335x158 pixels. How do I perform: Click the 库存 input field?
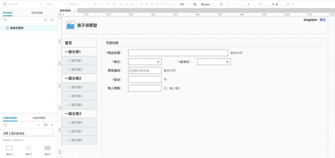click(145, 79)
